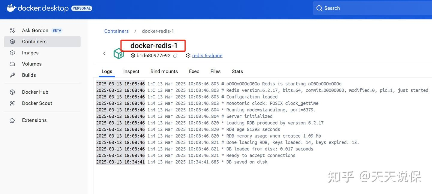
Task: View the Stats tab
Action: pyautogui.click(x=237, y=71)
